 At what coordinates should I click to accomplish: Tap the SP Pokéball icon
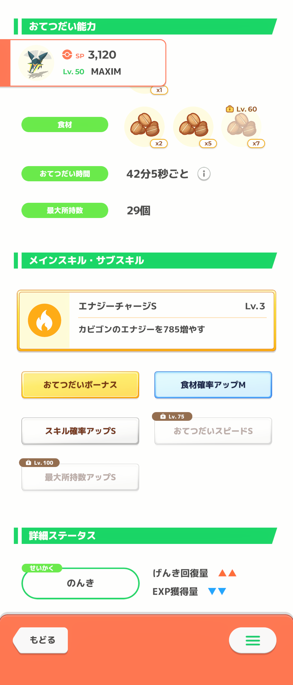tap(67, 55)
